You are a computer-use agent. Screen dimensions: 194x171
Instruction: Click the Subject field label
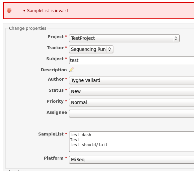[55, 59]
